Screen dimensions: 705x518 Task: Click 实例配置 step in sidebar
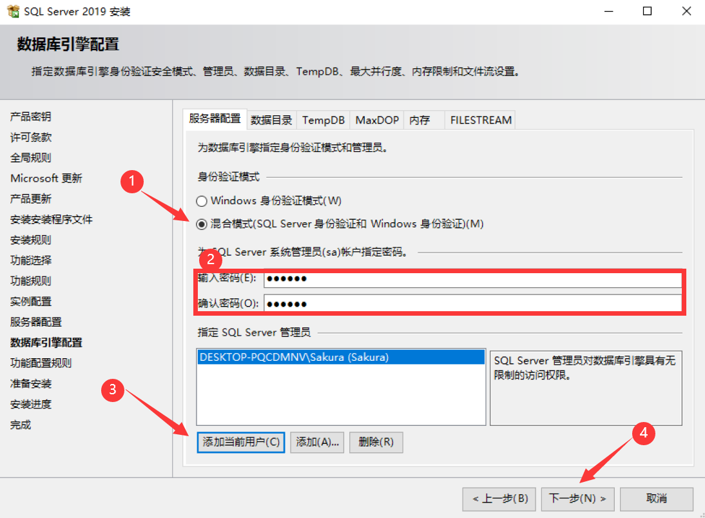[x=30, y=302]
